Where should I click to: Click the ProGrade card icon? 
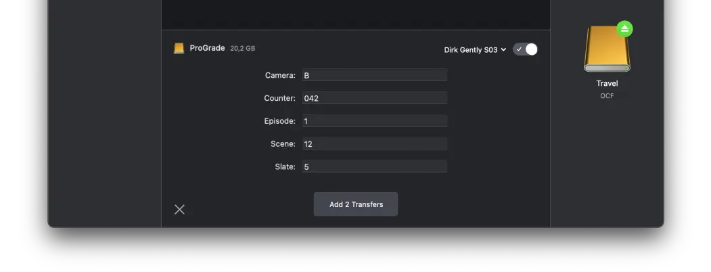tap(179, 48)
